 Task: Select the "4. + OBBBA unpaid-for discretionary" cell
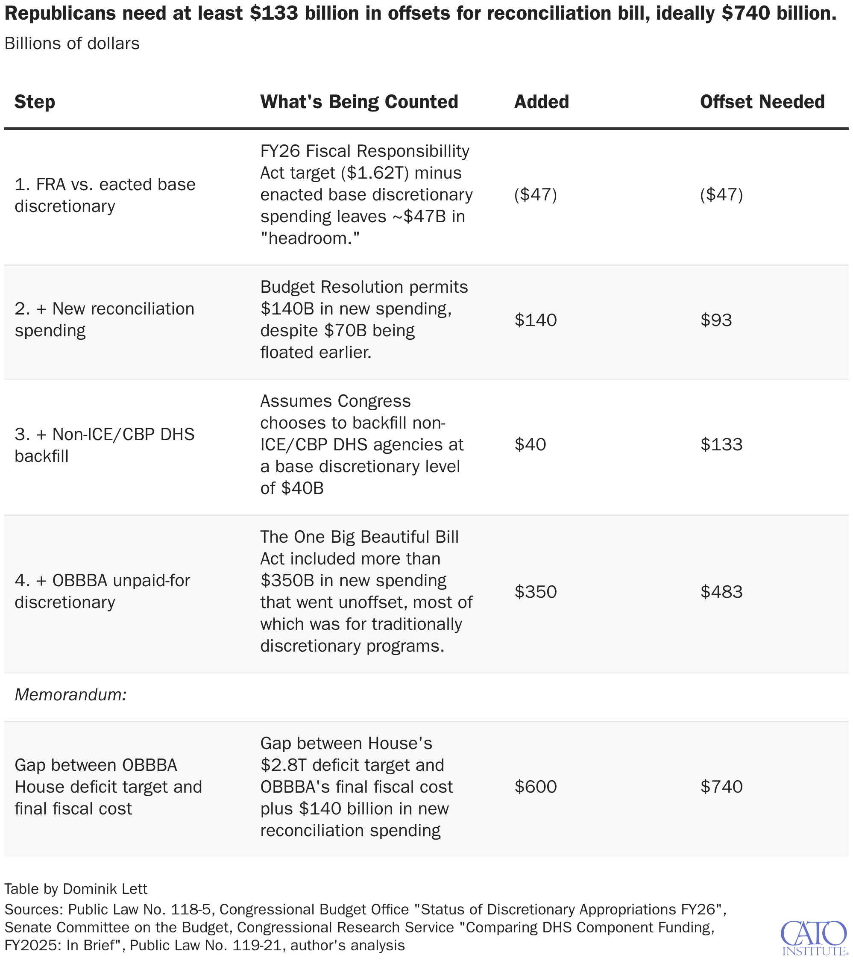pos(103,591)
